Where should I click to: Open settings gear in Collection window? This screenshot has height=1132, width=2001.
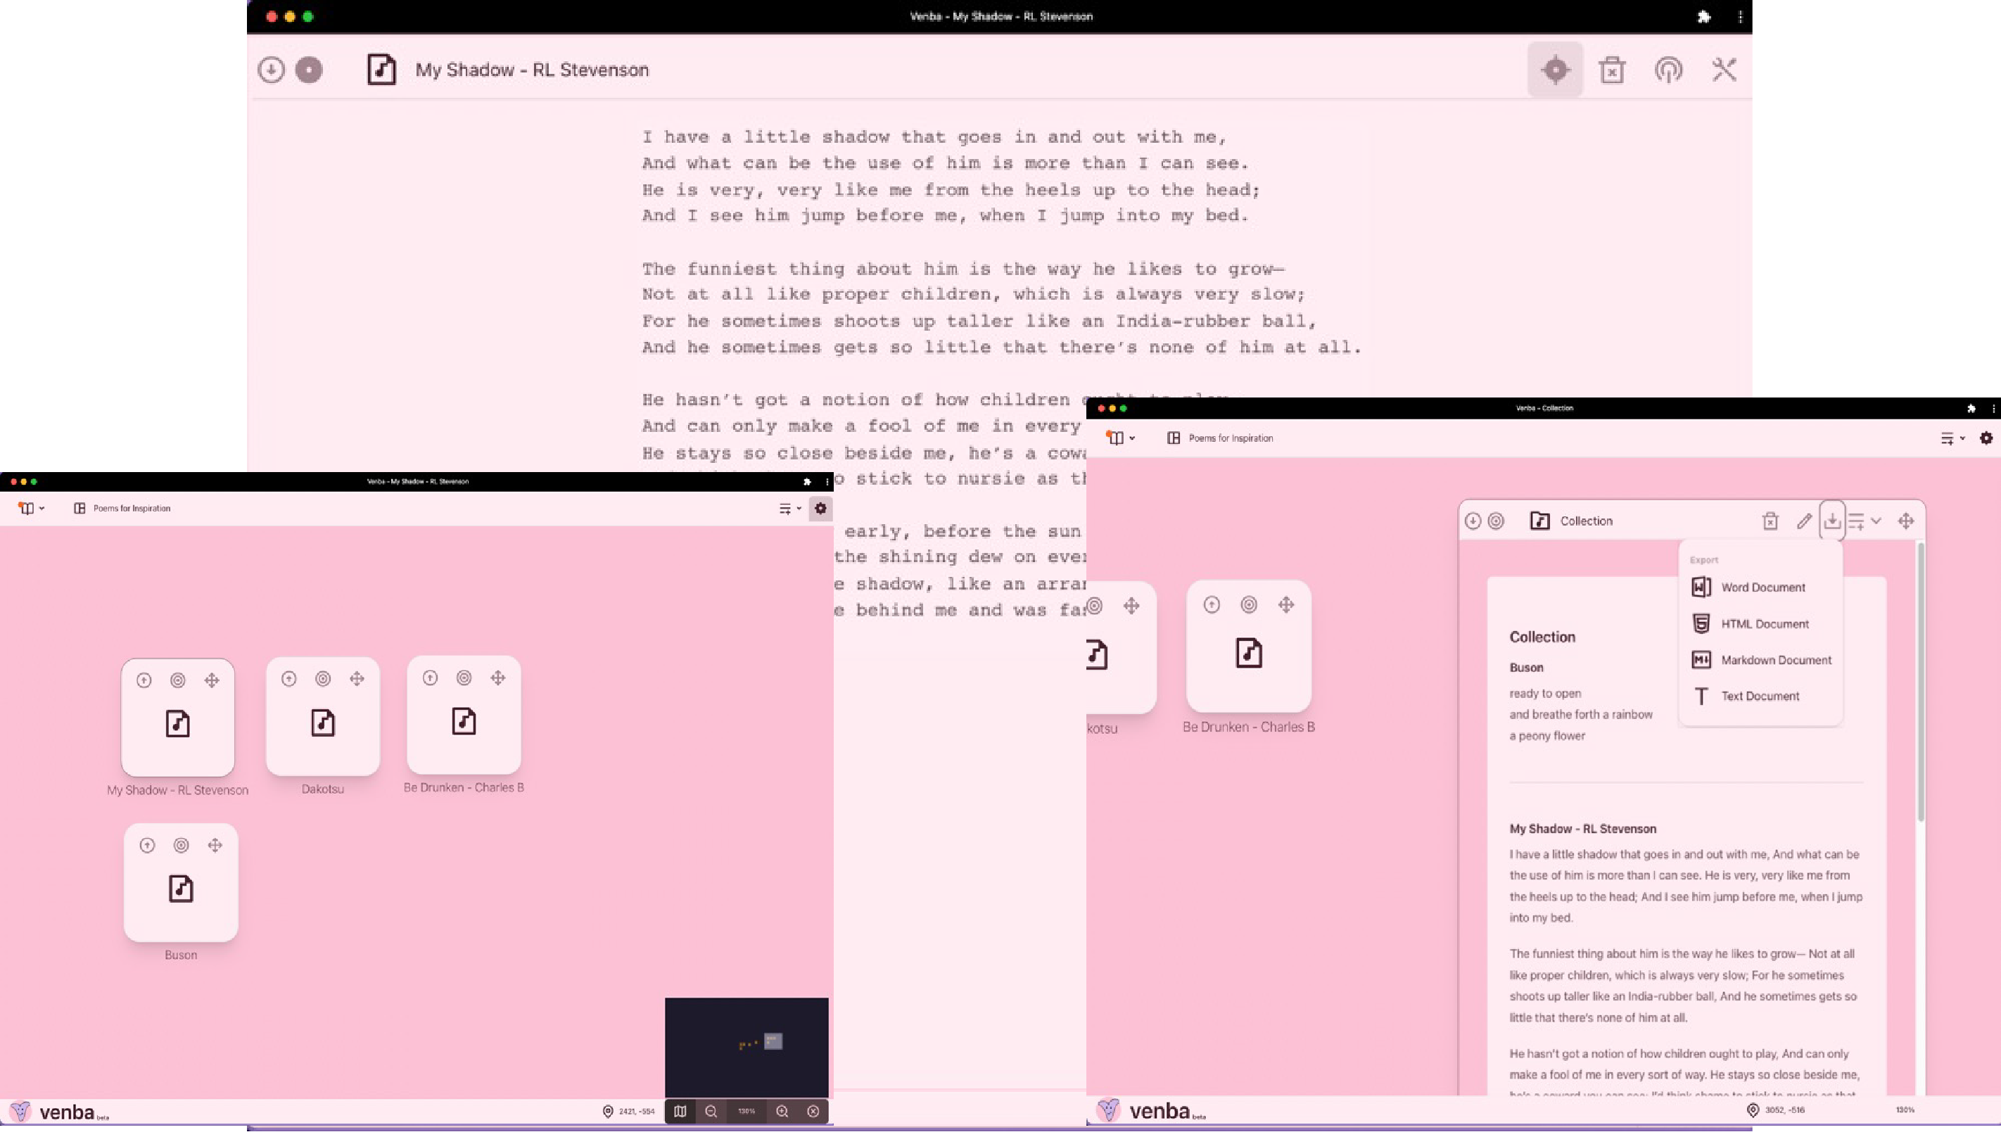click(x=1986, y=438)
